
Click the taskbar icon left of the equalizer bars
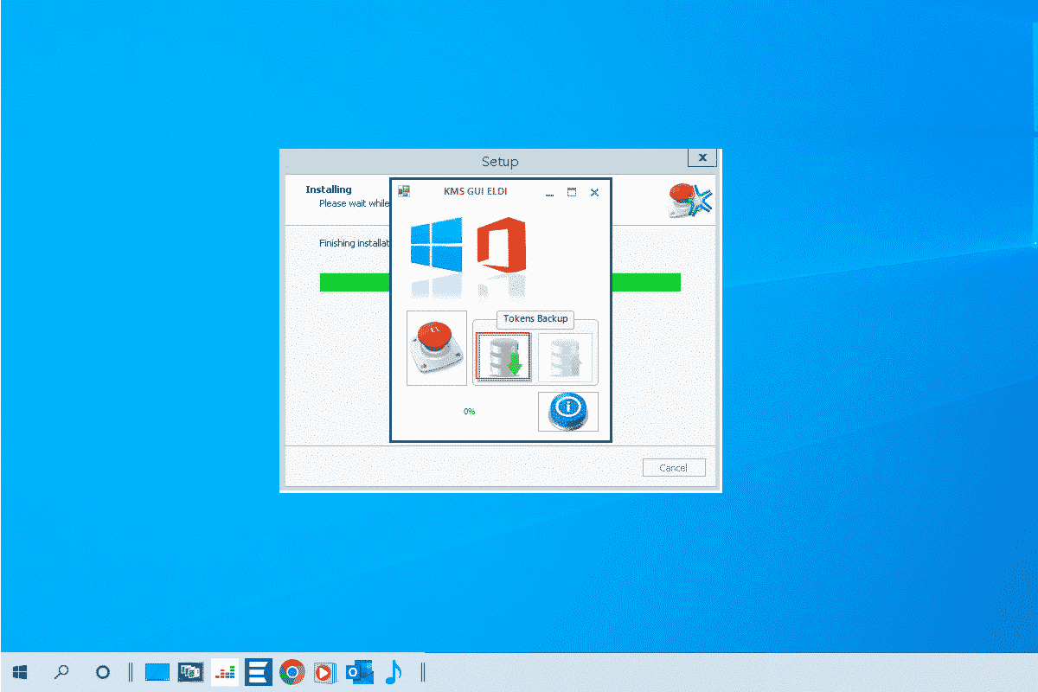point(190,672)
